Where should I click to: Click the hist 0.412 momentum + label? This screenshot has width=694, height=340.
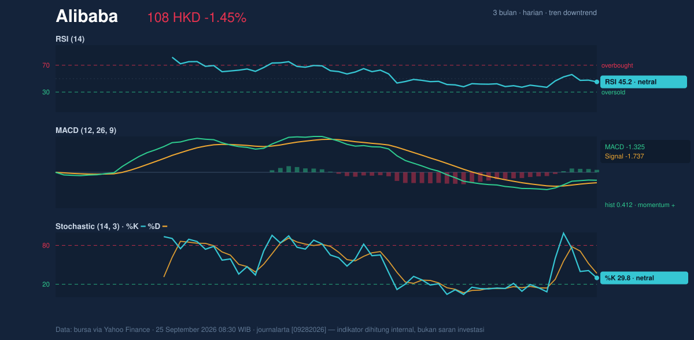(x=640, y=205)
